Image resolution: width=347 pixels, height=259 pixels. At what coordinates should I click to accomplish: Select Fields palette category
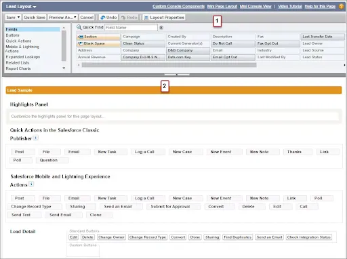click(x=33, y=29)
